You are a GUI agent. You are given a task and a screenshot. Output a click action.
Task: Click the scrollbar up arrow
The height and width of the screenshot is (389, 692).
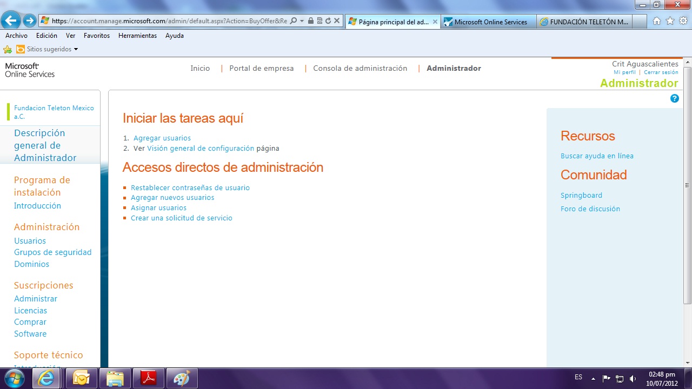click(687, 62)
